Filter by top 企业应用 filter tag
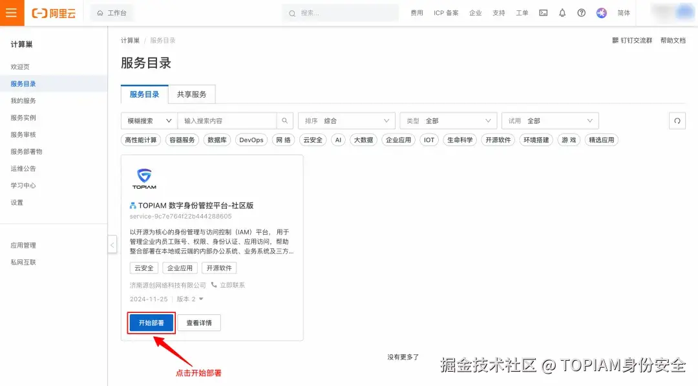Image resolution: width=698 pixels, height=386 pixels. click(x=398, y=140)
